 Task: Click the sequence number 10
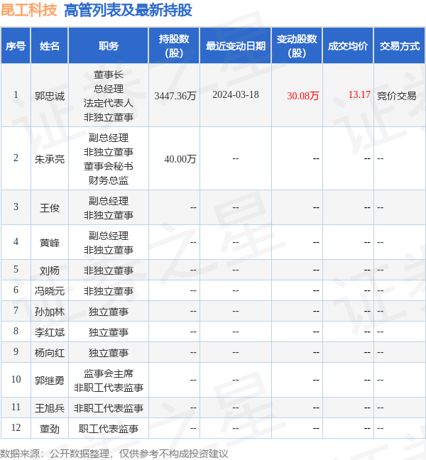[16, 379]
